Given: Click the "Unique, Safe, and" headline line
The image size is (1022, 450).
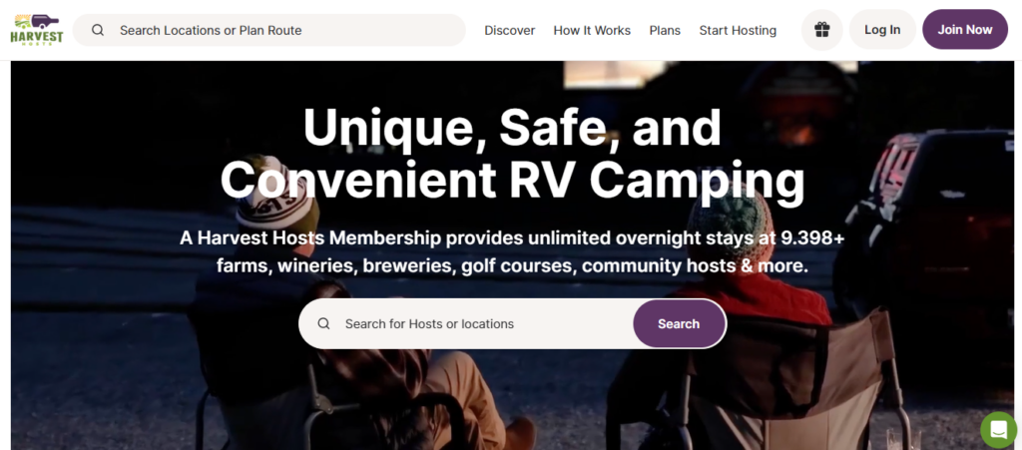Looking at the screenshot, I should point(511,128).
